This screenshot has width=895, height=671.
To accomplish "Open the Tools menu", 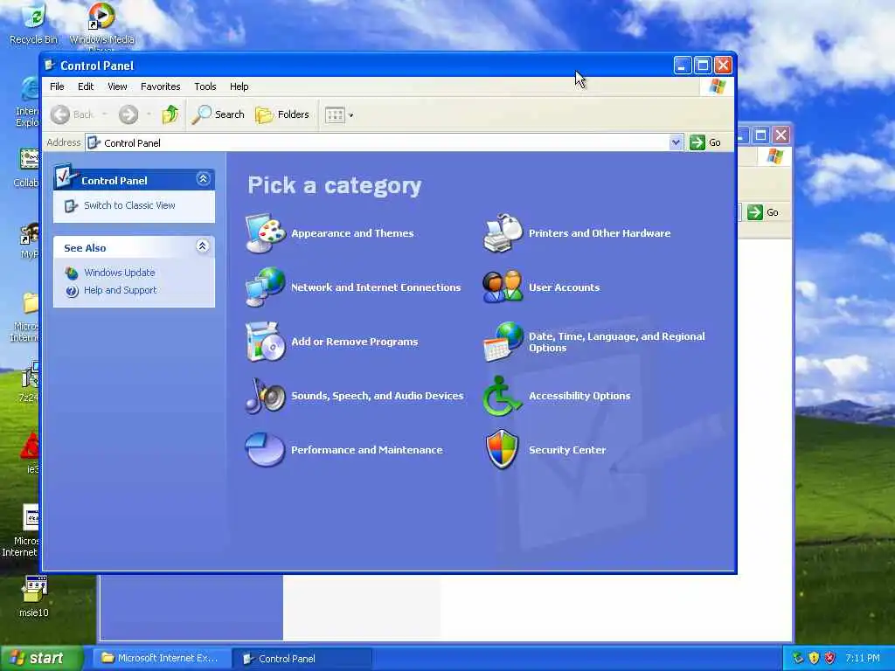I will click(205, 86).
